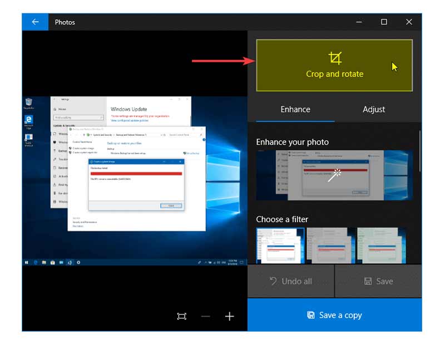Click the Photos title in title bar
445x349 pixels.
click(x=65, y=22)
